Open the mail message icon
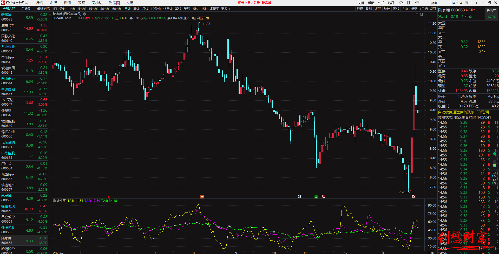The image size is (499, 254). click(417, 3)
